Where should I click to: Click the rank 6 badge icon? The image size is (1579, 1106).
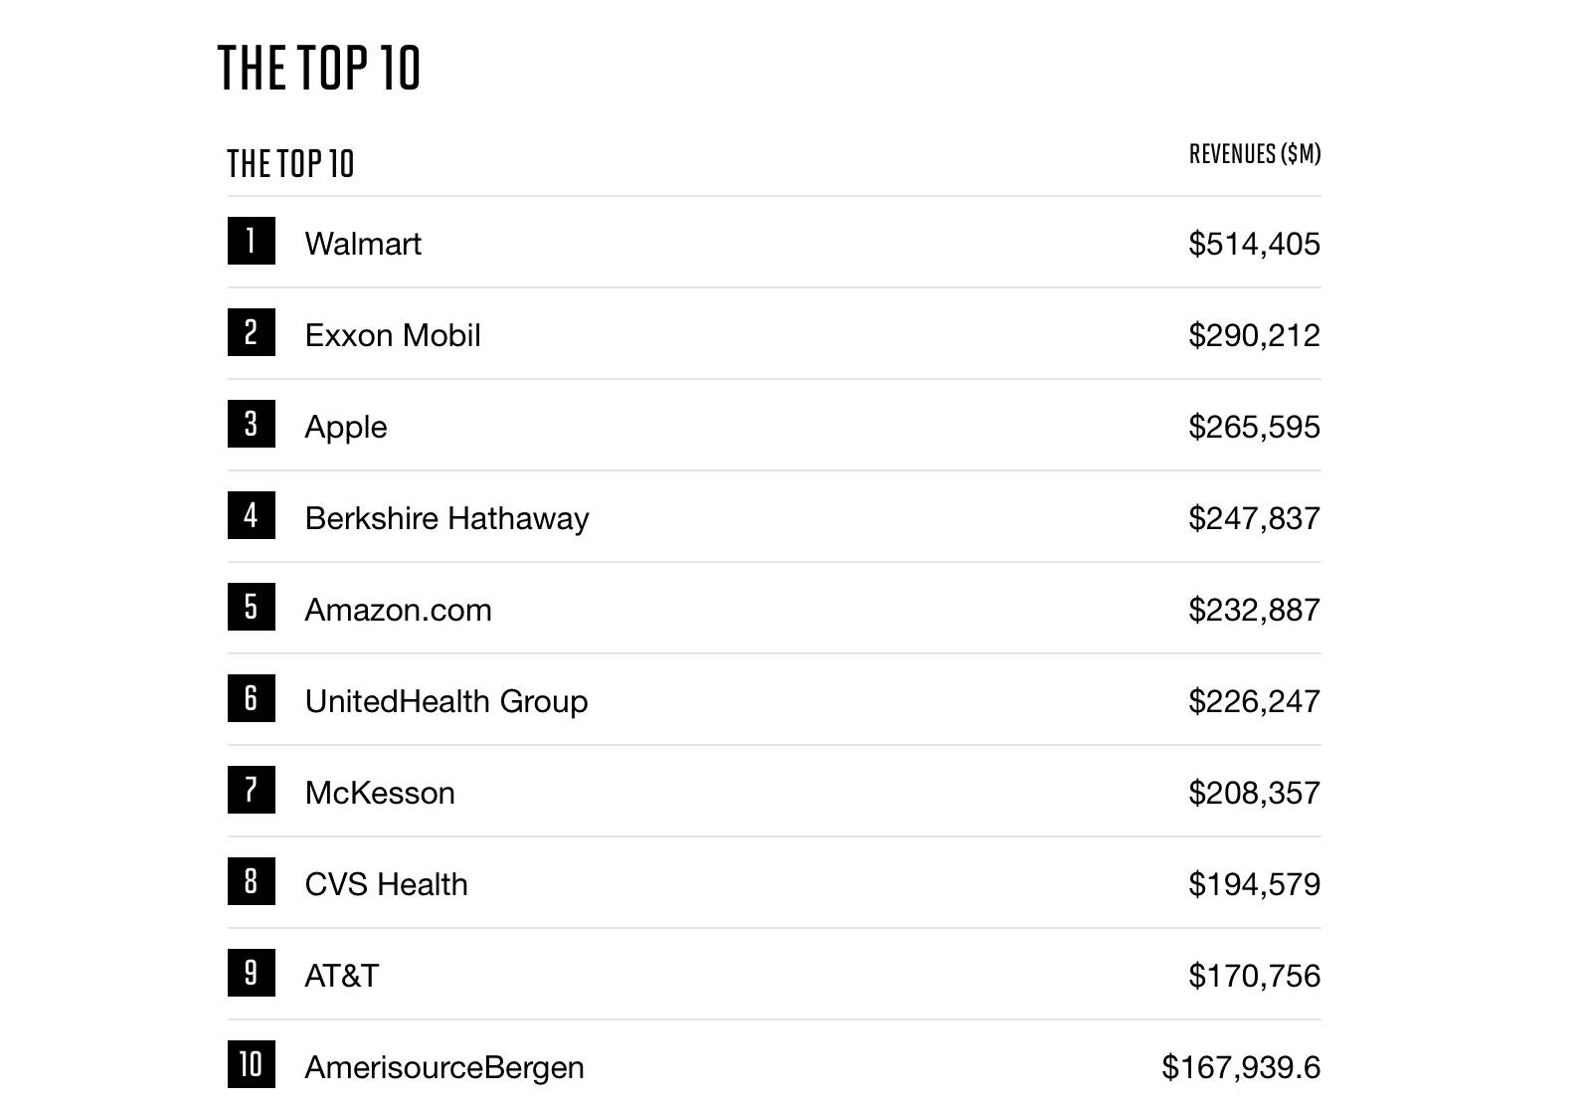tap(251, 698)
